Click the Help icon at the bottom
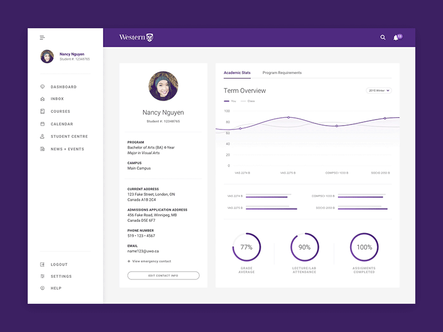The height and width of the screenshot is (332, 443). 43,288
